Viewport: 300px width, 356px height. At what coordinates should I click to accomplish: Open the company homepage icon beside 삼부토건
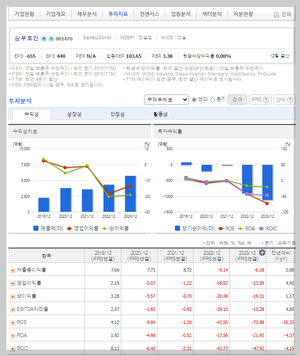click(x=44, y=38)
